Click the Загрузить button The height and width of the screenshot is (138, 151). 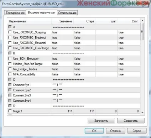pyautogui.click(x=101, y=121)
